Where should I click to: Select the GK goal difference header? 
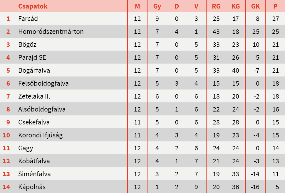256,6
